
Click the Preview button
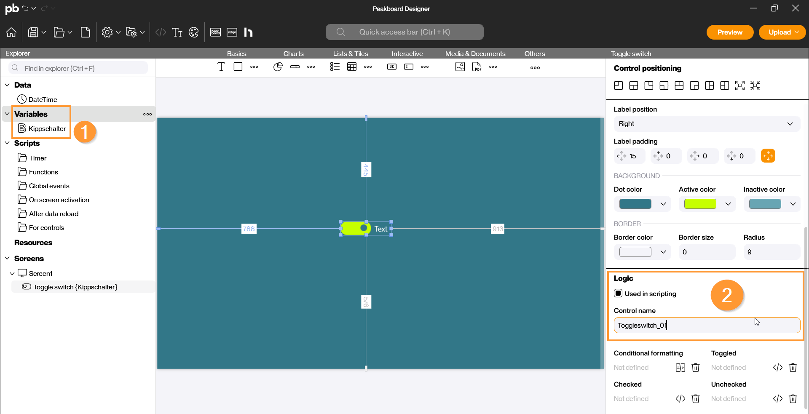[x=729, y=32]
